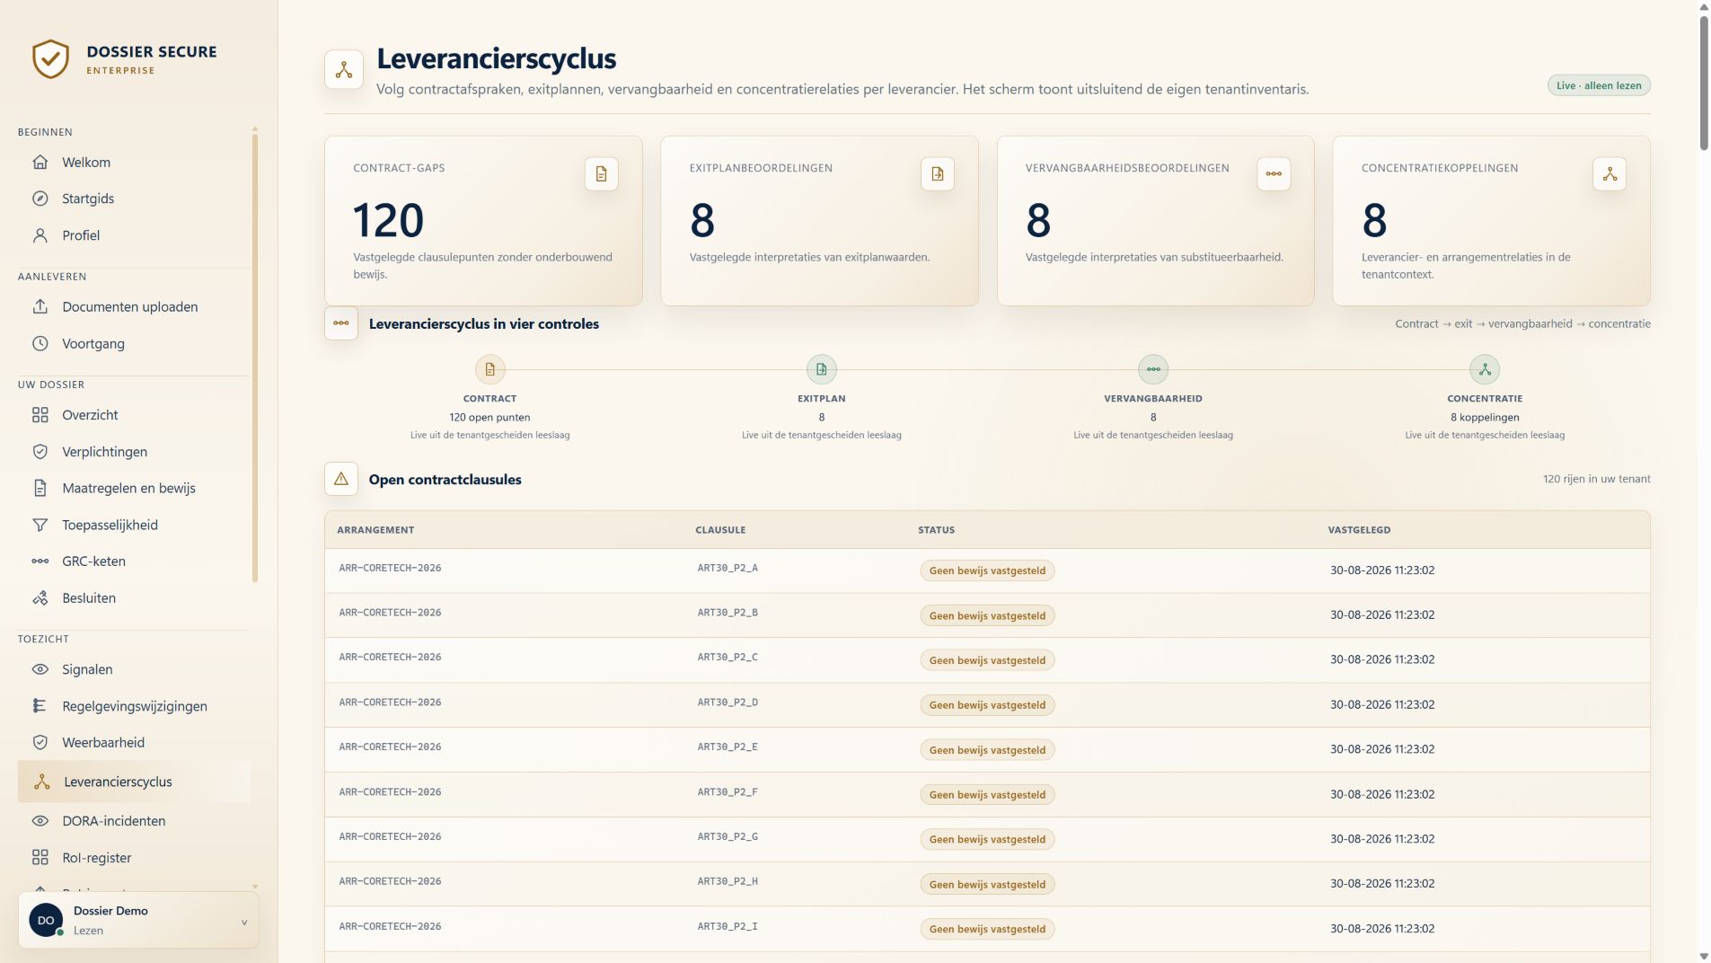
Task: Click the Vervangbaarheid step circle icon
Action: click(1153, 369)
